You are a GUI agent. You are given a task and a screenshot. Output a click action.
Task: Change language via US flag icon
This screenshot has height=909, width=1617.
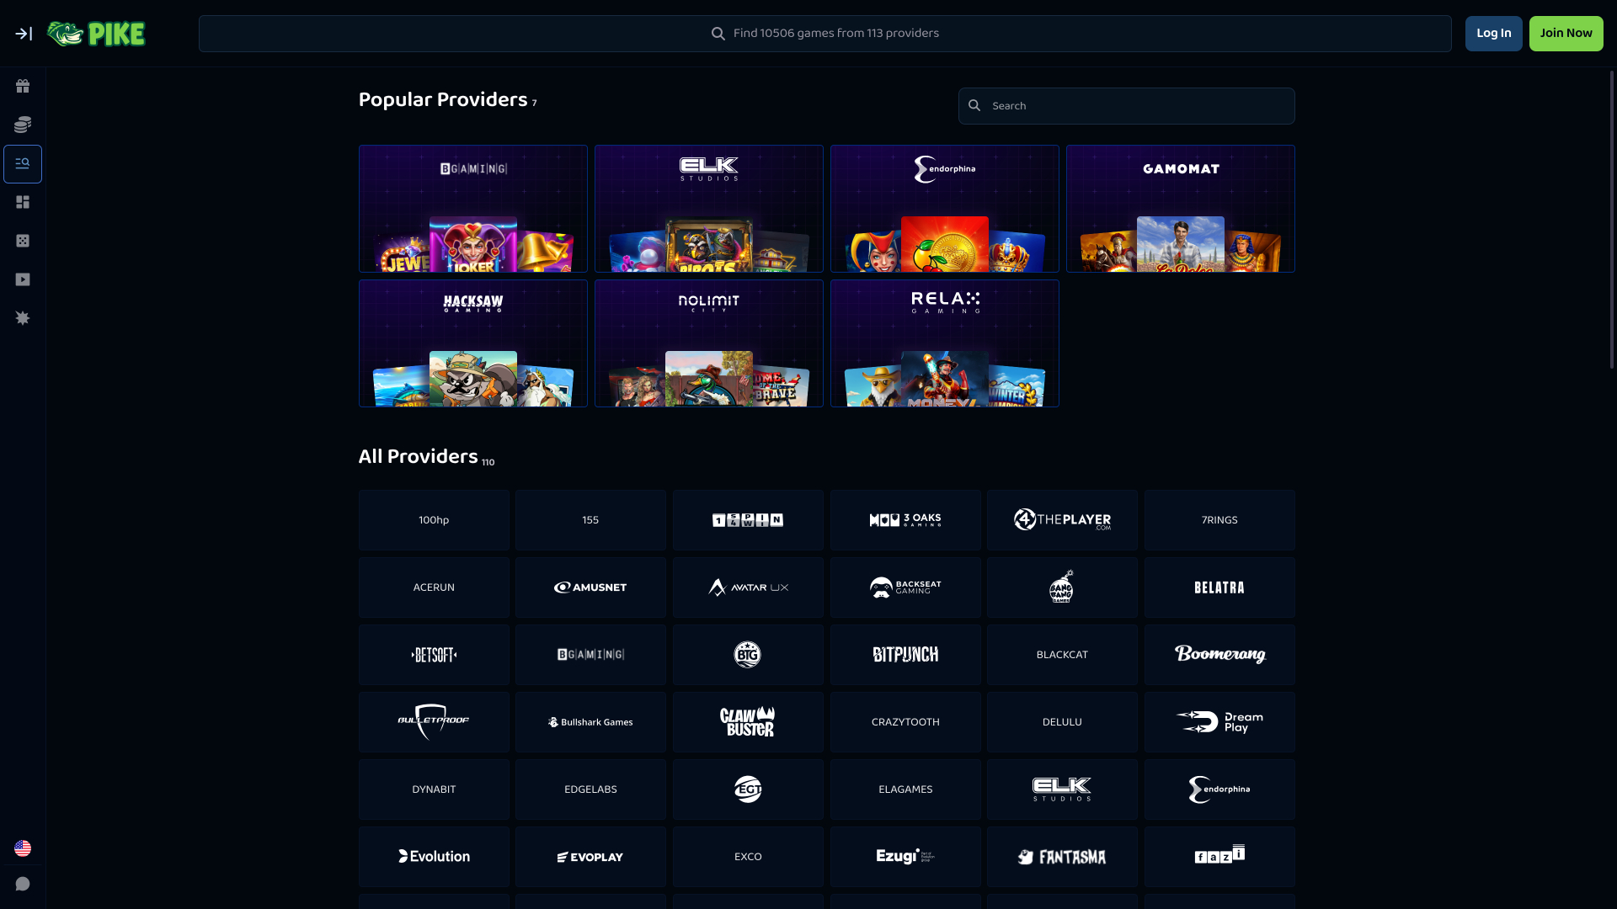tap(23, 848)
